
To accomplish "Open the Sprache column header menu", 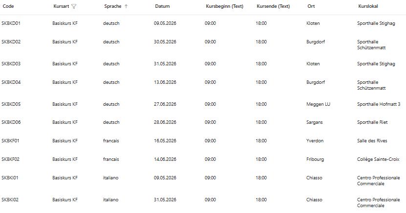I will coord(113,6).
